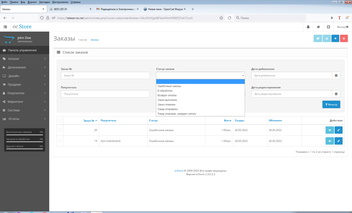Toggle the sidebar menu hamburger icon
352x213 pixels.
point(5,27)
